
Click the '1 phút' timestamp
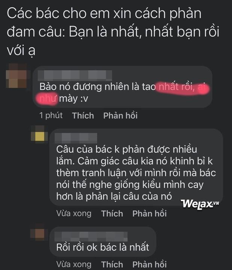pyautogui.click(x=51, y=115)
